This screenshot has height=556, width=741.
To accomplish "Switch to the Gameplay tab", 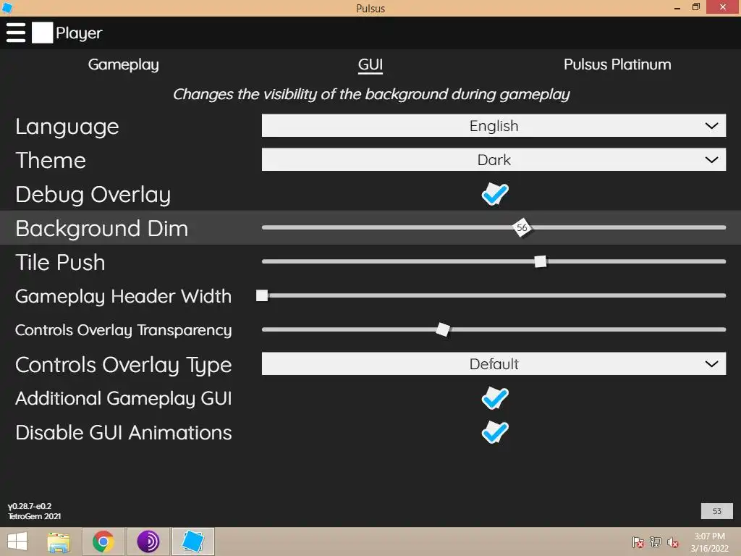I will tap(123, 64).
